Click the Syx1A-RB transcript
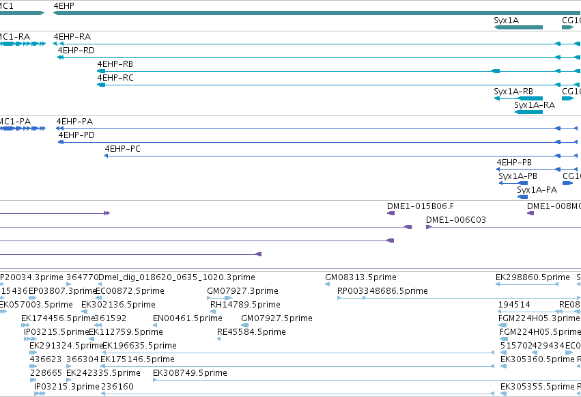Screen dimensions: 581x397 (x=518, y=98)
